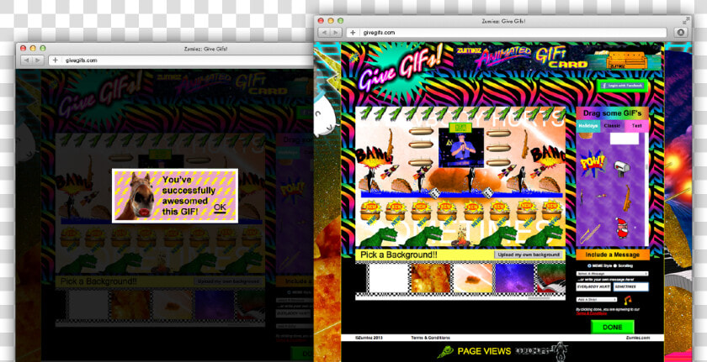Click the downloads icon in the front browser toolbar

pos(680,33)
